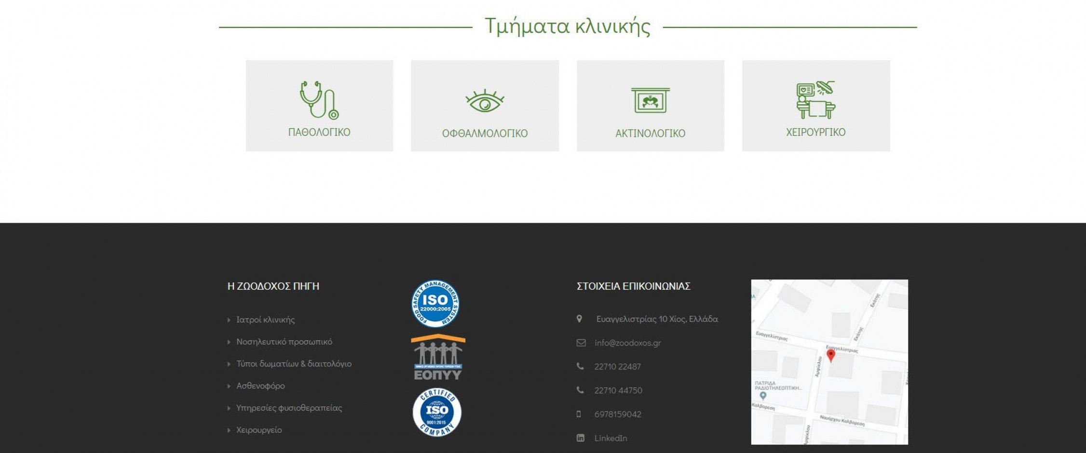Open Υπηρεσίες φυσιοθεραπείας link
The width and height of the screenshot is (1086, 453).
point(289,408)
